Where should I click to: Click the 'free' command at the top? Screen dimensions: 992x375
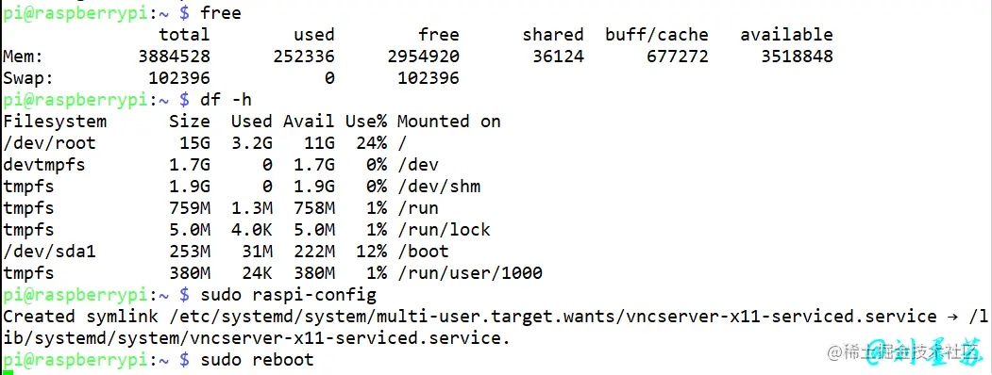221,12
